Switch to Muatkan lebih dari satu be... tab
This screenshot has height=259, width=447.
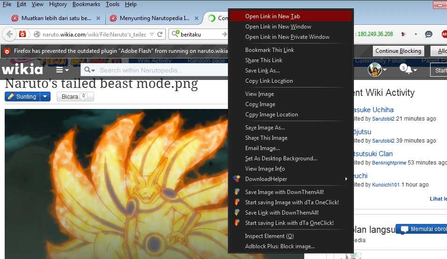pyautogui.click(x=56, y=18)
